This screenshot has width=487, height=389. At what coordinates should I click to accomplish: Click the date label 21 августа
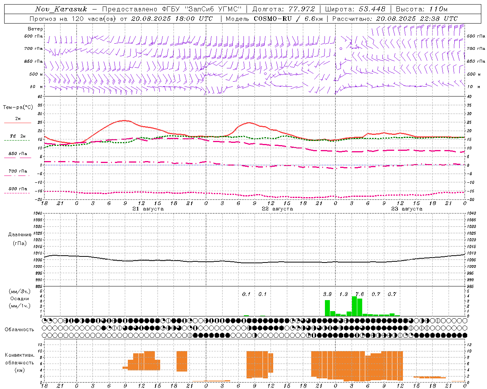tap(148, 209)
